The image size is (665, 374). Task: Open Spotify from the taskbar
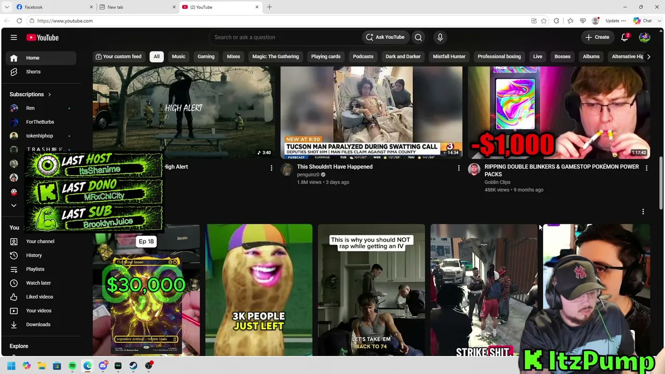coord(72,366)
